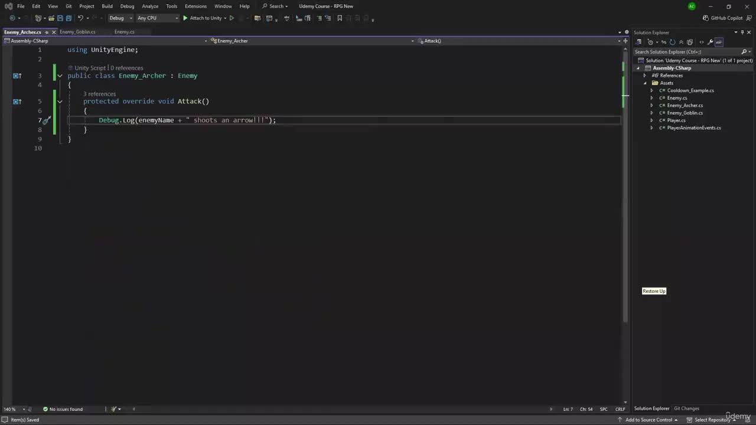Click the 3 references CodeLens link
Viewport: 756px width, 425px height.
click(99, 94)
